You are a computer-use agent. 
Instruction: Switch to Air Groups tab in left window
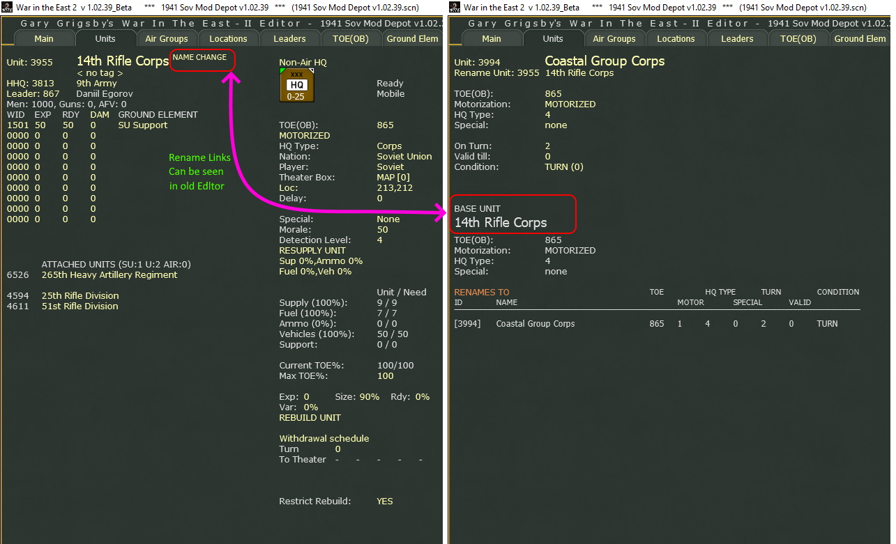coord(167,39)
